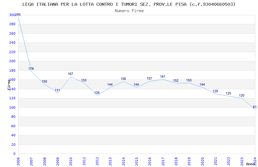
Task: Select the 100 value on y-axis
Action: pyautogui.click(x=12, y=107)
